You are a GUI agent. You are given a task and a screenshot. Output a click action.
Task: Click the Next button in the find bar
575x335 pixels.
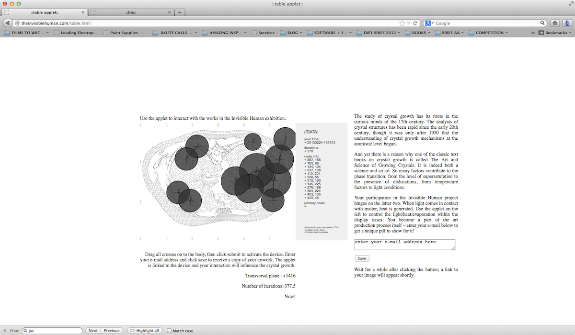click(93, 331)
